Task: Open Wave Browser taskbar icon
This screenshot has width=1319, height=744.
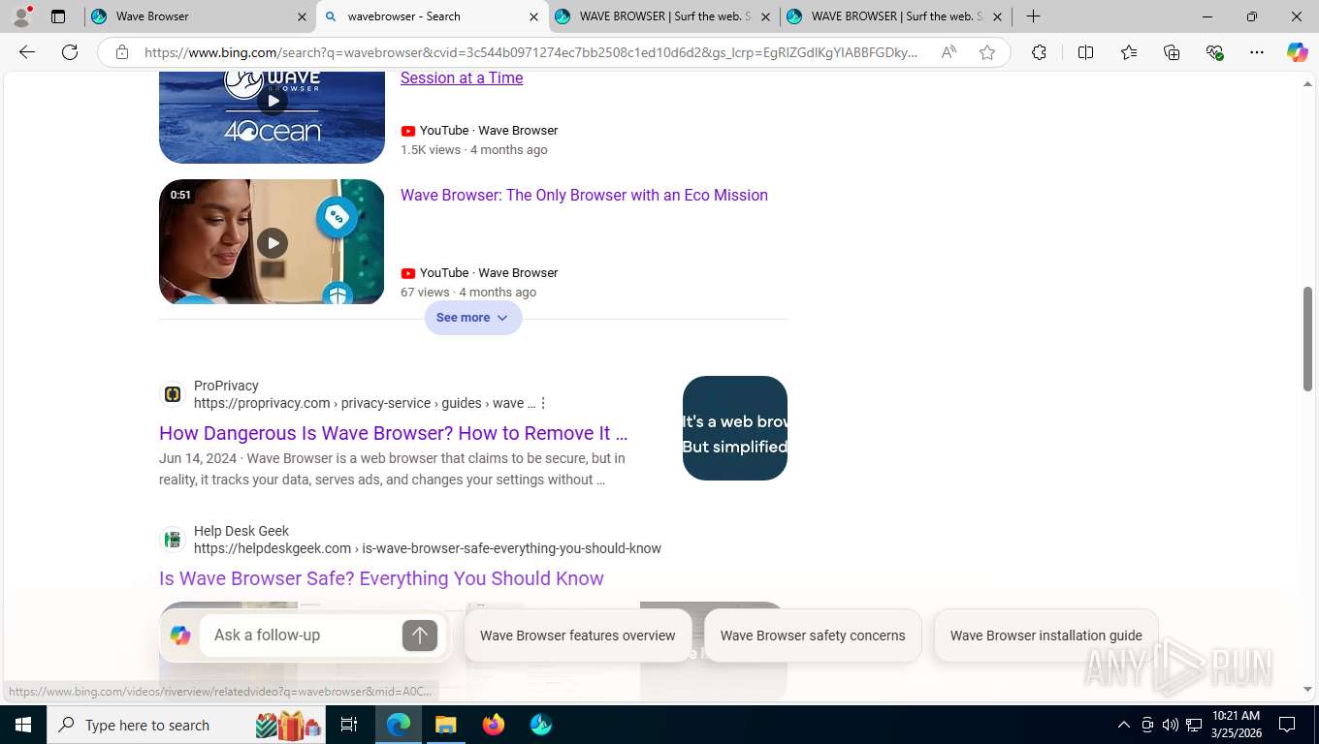Action: (x=541, y=725)
